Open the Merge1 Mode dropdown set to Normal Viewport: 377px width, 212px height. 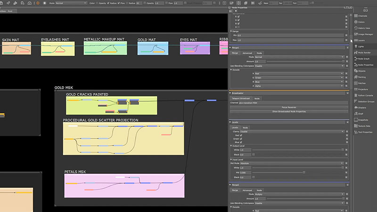point(299,57)
